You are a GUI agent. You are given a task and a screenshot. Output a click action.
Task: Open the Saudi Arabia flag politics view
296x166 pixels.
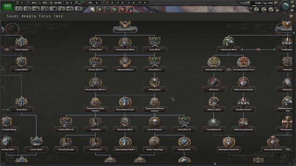(7, 6)
